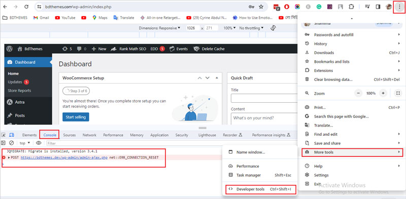Open comments bubble in admin bar
406x199 pixels.
(x=82, y=49)
